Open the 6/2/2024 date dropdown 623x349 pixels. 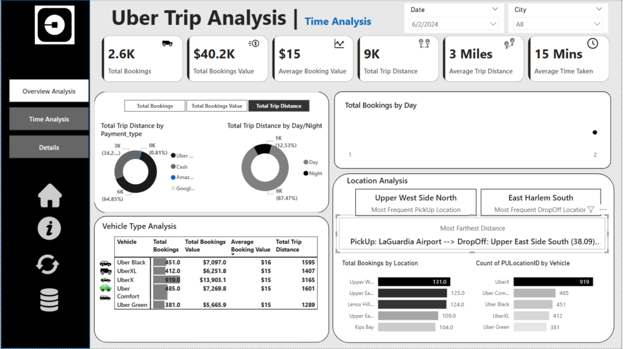pos(454,24)
